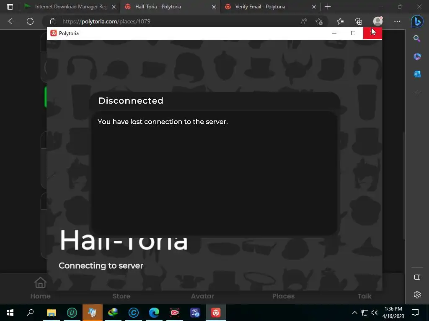Screen dimensions: 429x321
Task: Open Microsoft Edge from taskbar
Action: (x=154, y=313)
